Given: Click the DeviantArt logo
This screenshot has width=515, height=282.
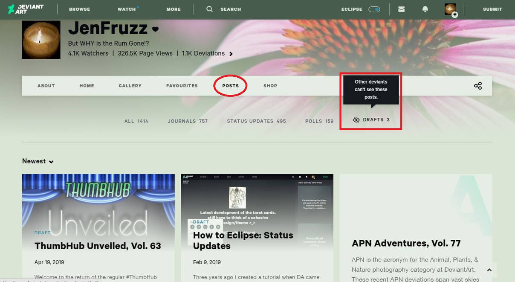Looking at the screenshot, I should 25,9.
